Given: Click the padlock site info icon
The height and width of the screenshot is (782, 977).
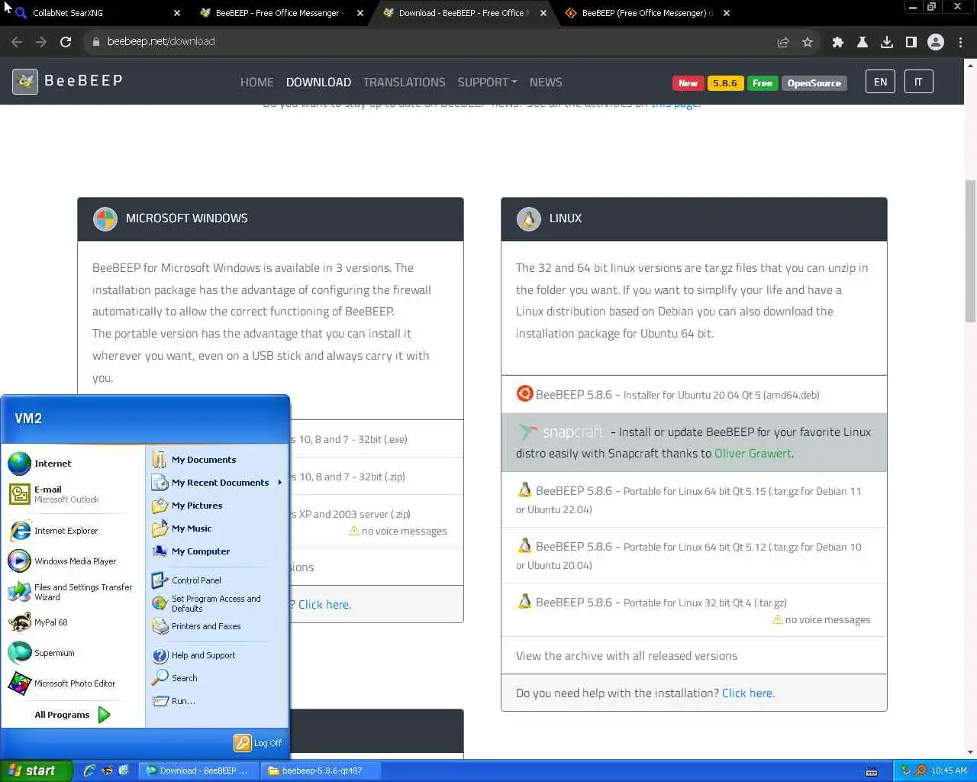Looking at the screenshot, I should point(96,42).
